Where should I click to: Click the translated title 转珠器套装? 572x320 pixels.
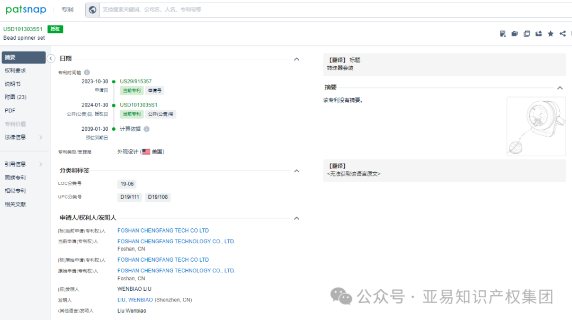pyautogui.click(x=340, y=68)
